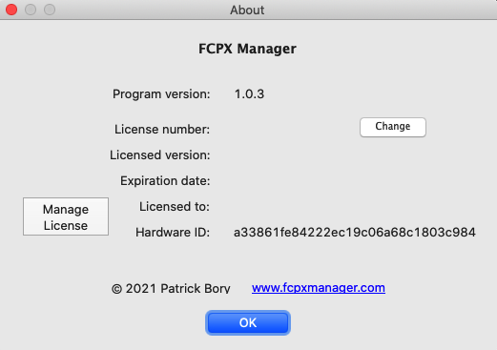Open the www.fcpxmanager.com website link

[319, 288]
